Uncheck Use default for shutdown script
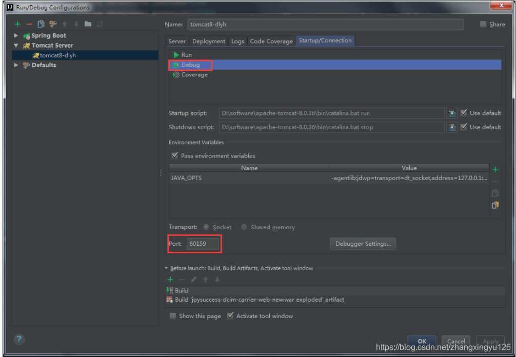Viewport: 516px width, 357px height. 463,127
